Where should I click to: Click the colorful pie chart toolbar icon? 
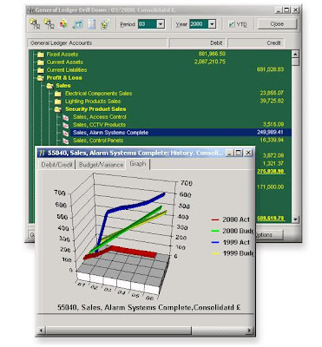point(63,24)
